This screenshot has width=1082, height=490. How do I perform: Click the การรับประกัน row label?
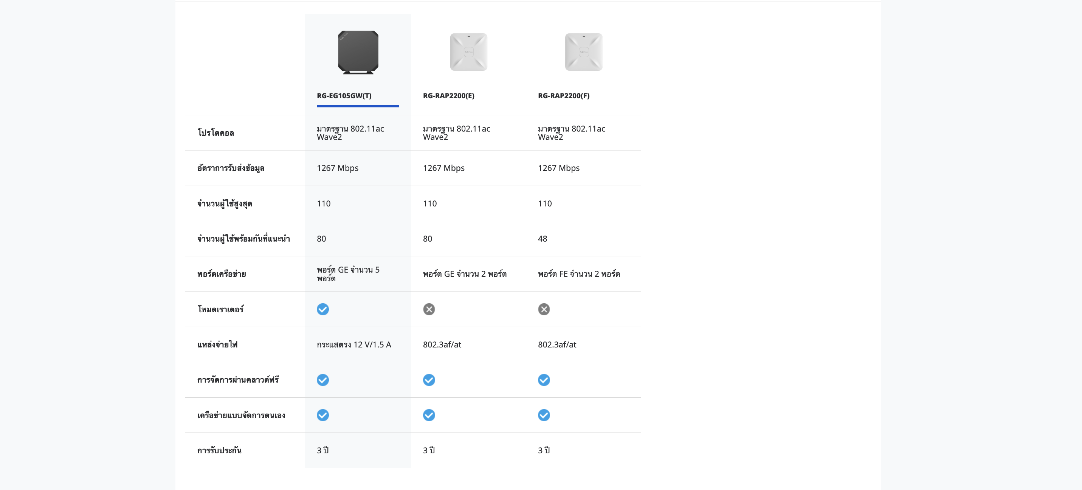tap(219, 451)
